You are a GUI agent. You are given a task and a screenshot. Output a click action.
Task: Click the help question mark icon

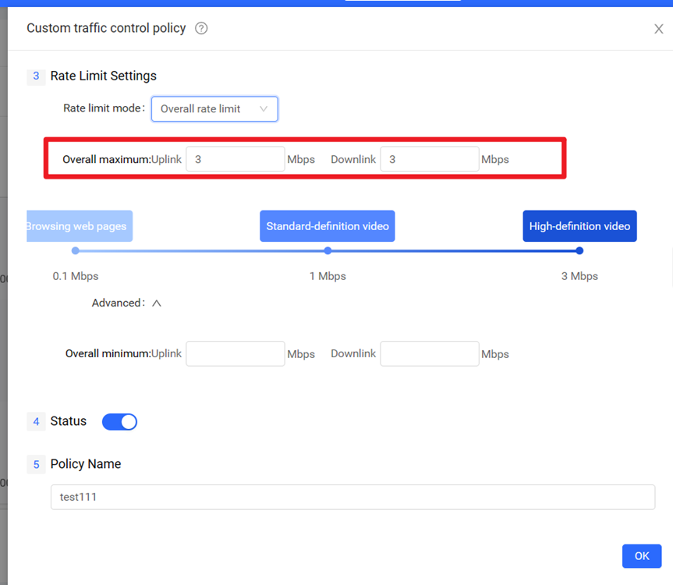[x=201, y=29]
